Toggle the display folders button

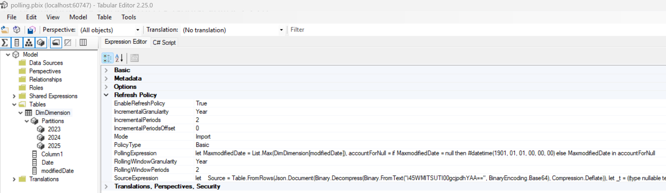(56, 43)
